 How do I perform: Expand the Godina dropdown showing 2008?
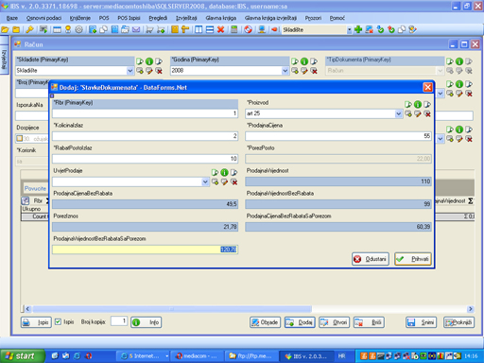click(285, 71)
